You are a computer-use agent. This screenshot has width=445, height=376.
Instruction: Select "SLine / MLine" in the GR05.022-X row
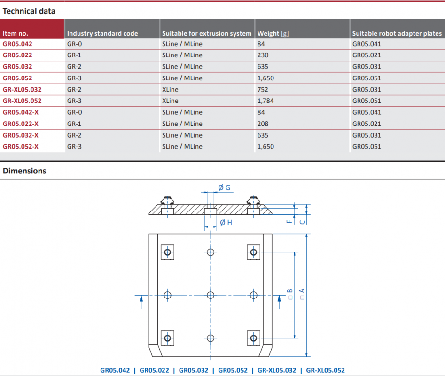pos(182,124)
